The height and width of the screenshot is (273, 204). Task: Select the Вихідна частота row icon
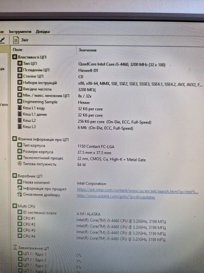pyautogui.click(x=20, y=89)
